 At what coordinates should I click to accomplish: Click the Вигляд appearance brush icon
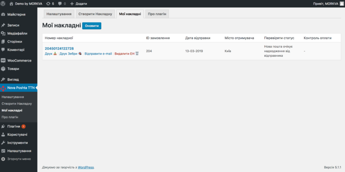coord(3,80)
